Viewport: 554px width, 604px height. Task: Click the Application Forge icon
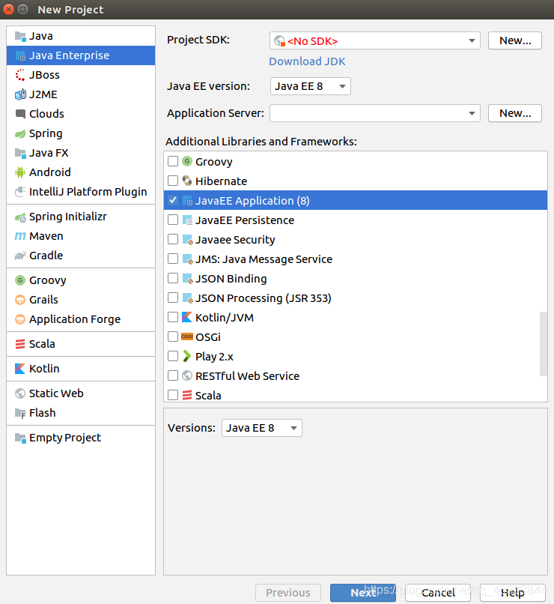20,319
